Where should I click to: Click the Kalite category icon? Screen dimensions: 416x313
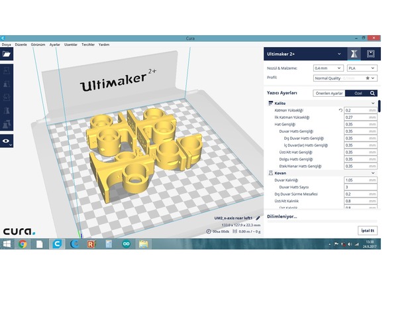coord(271,103)
